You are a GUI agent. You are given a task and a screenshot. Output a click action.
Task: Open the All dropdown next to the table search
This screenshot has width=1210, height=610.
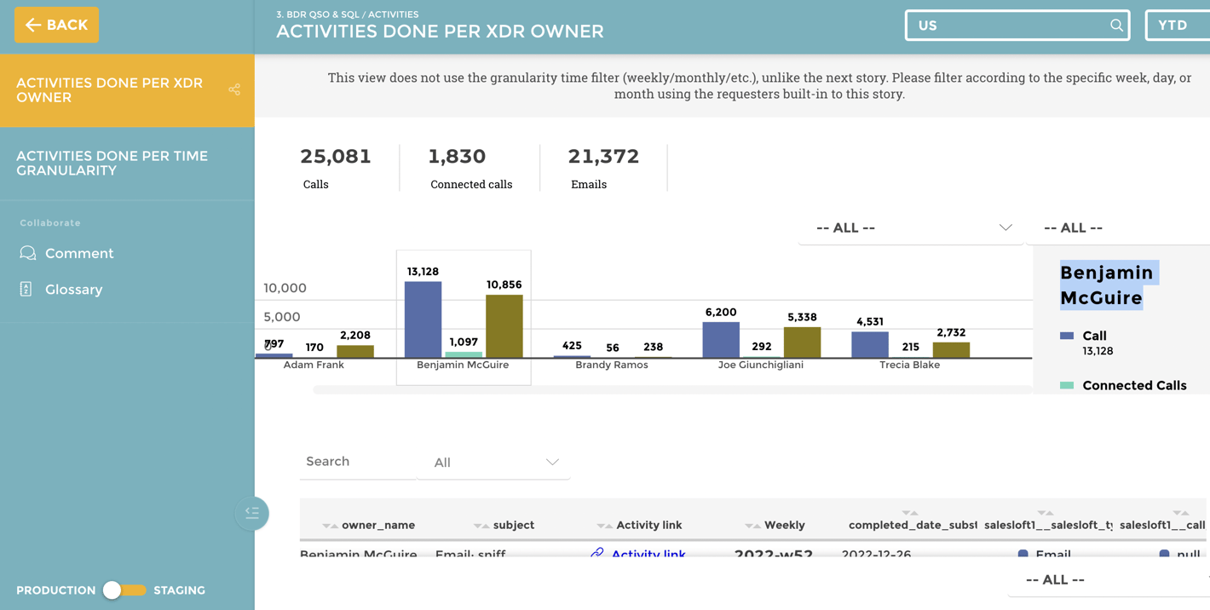(x=494, y=462)
